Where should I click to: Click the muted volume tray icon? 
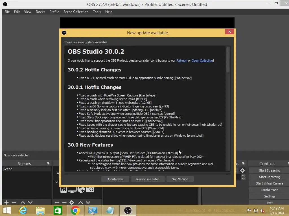click(262, 211)
